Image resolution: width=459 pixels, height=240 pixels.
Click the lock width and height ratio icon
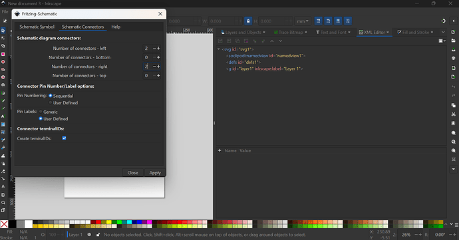[248, 21]
